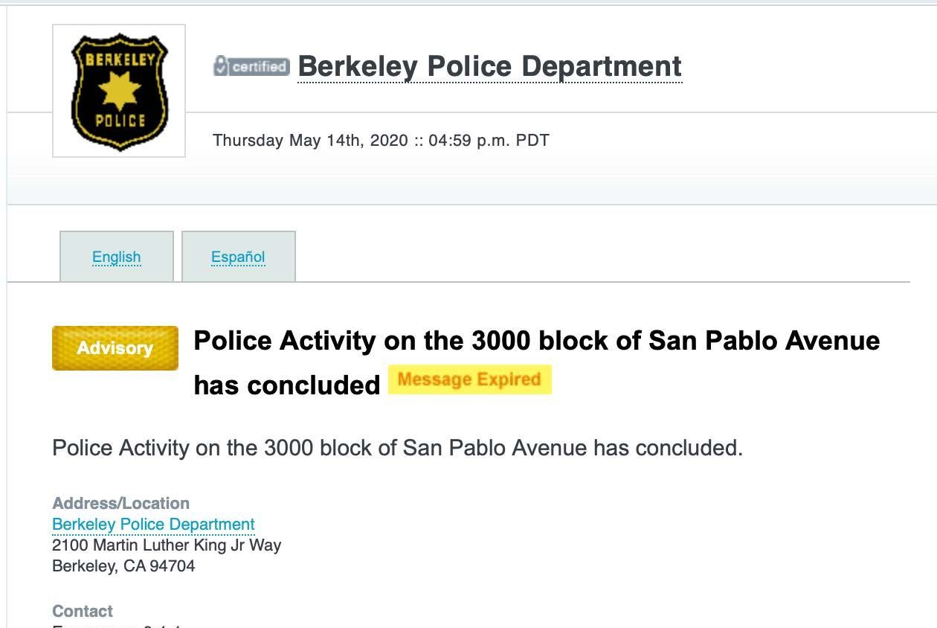Click the gold star on the police badge
This screenshot has height=628, width=937.
119,92
